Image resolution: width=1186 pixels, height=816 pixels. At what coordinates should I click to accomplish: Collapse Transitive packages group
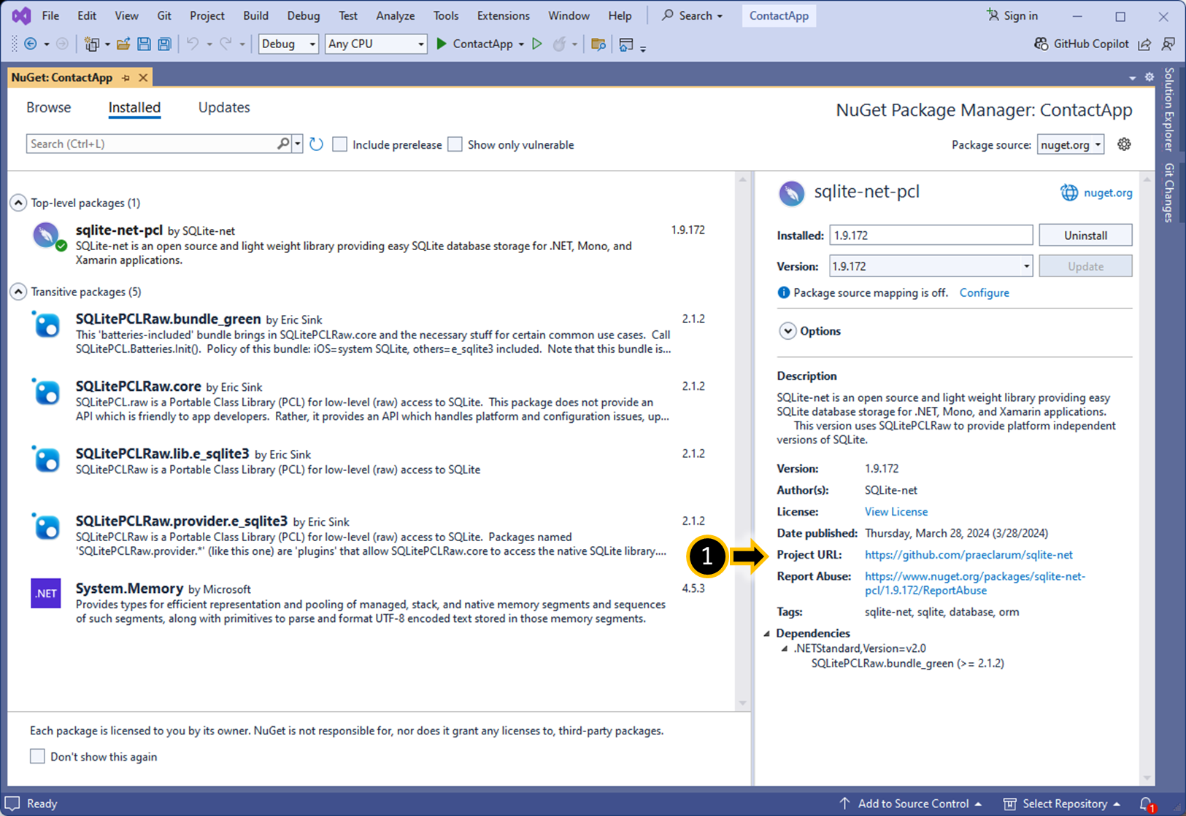[x=18, y=292]
